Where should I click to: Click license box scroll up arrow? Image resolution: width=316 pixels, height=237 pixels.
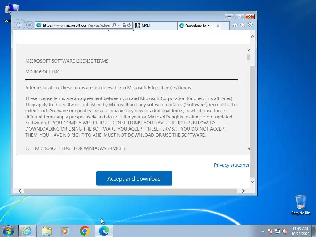249,50
